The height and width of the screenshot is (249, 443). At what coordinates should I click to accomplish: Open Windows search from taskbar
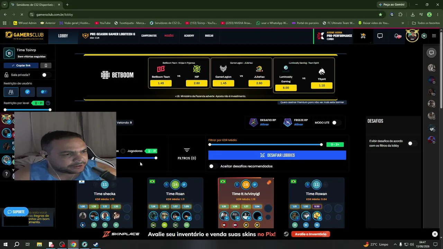[16, 245]
